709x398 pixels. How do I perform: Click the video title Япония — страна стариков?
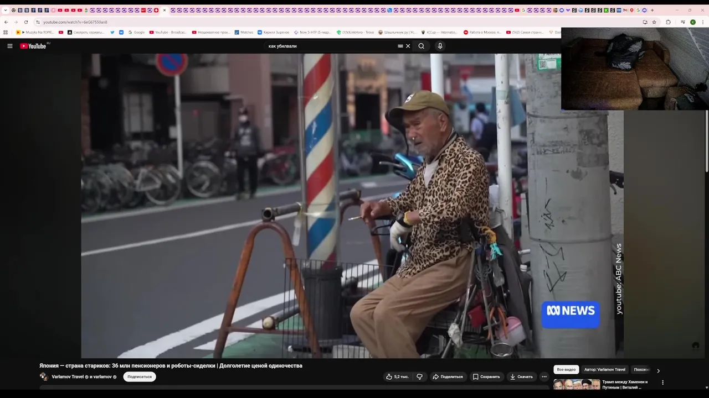point(171,365)
